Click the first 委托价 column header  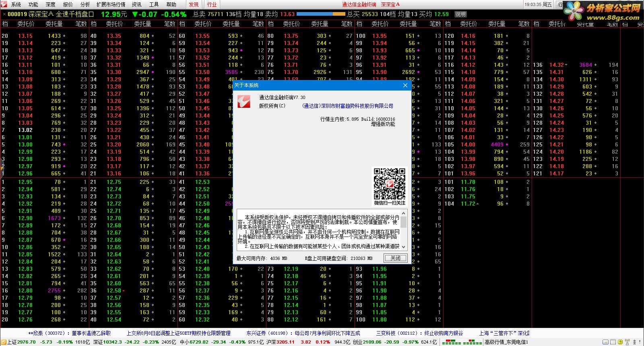click(x=26, y=24)
